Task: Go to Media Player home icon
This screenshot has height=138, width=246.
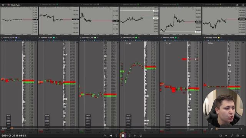Action: [3, 5]
